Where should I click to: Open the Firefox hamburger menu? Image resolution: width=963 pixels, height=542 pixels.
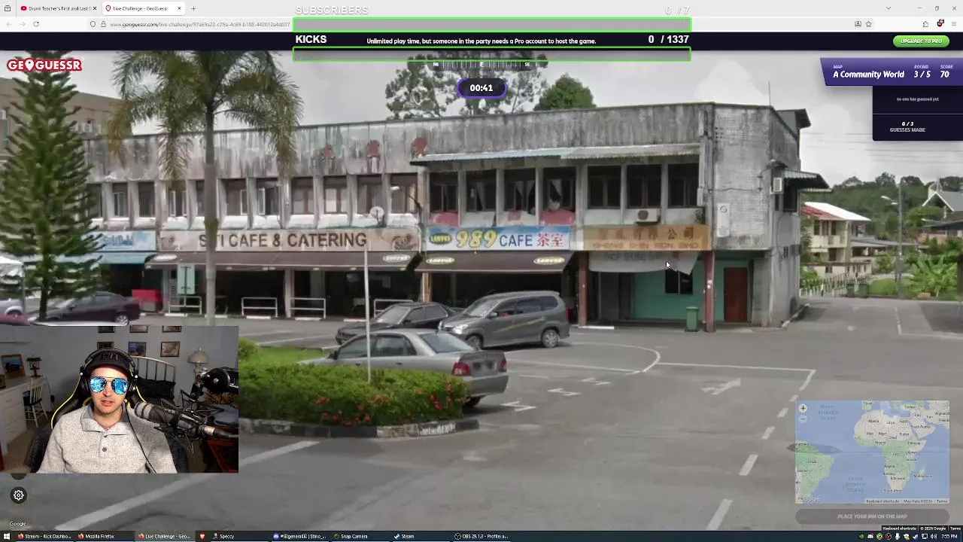tap(954, 24)
